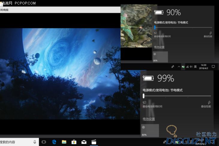This screenshot has width=219, height=146.
Task: Launch Microsoft Edge from the taskbar
Action: coord(54,142)
